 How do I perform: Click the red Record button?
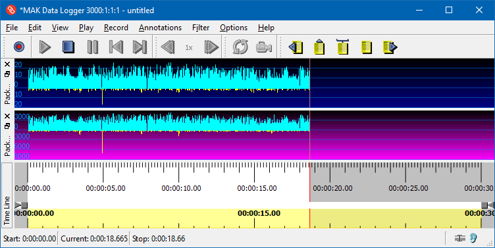[x=19, y=47]
